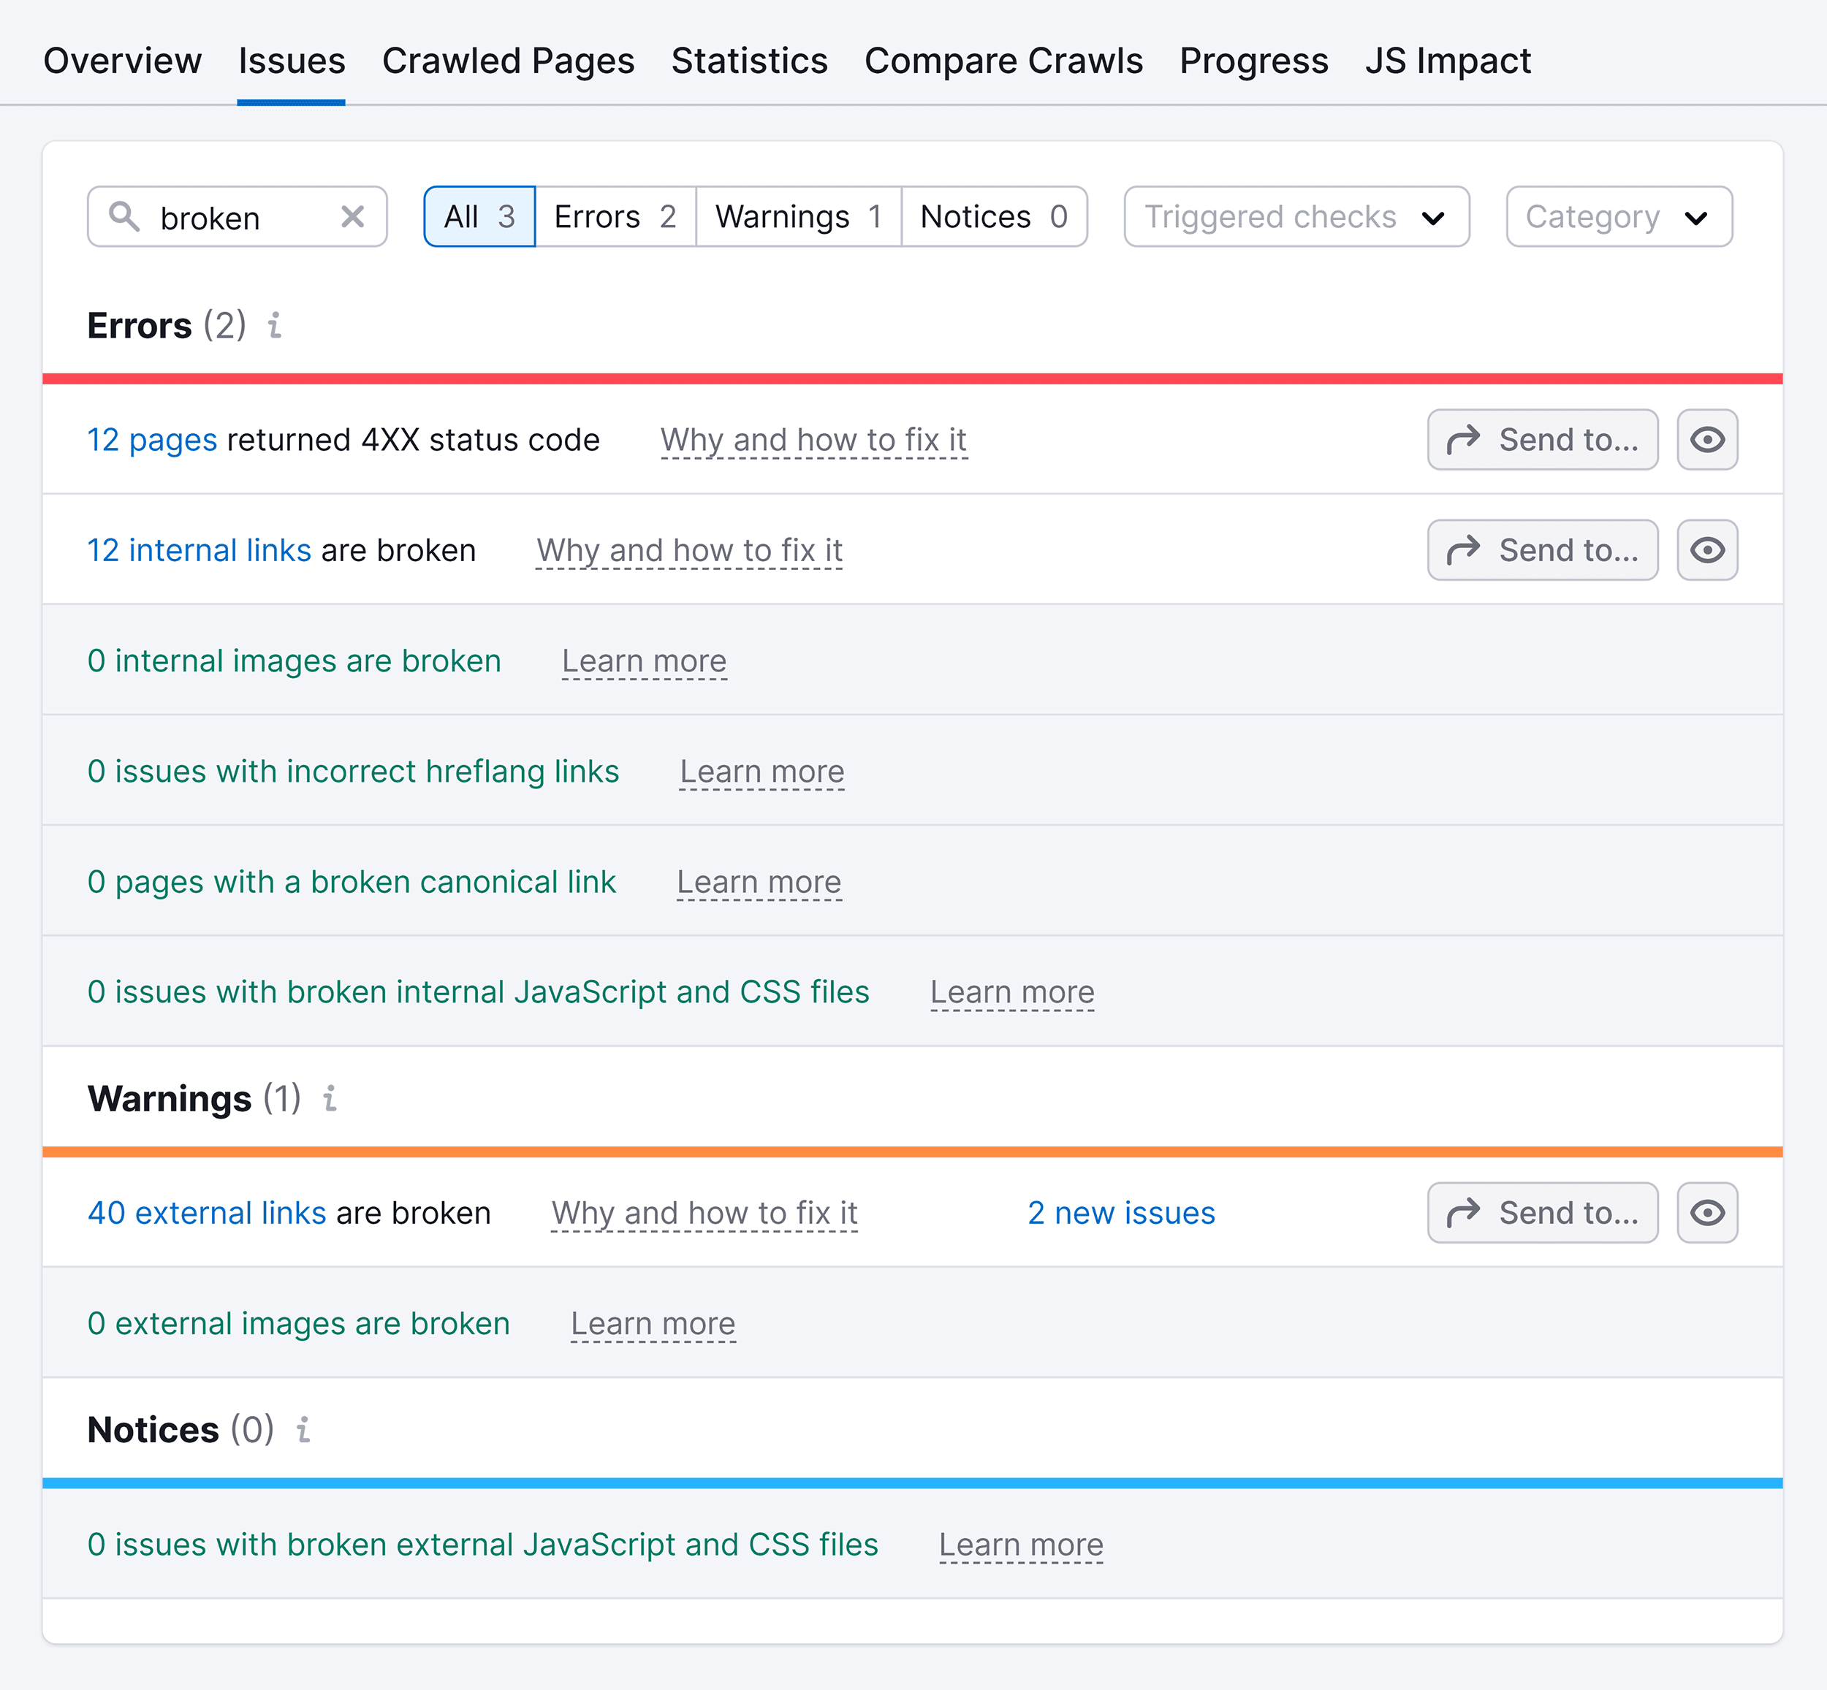Hide the internal links broken issue (eye)
1827x1690 pixels.
point(1707,550)
